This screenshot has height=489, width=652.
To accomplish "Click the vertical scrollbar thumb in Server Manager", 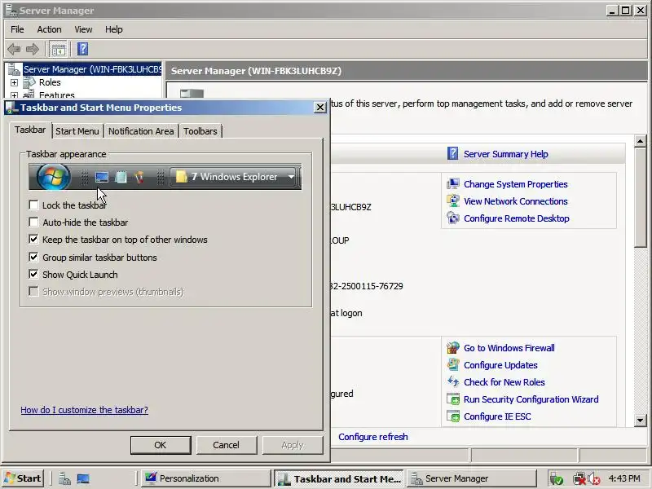I will pos(641,197).
